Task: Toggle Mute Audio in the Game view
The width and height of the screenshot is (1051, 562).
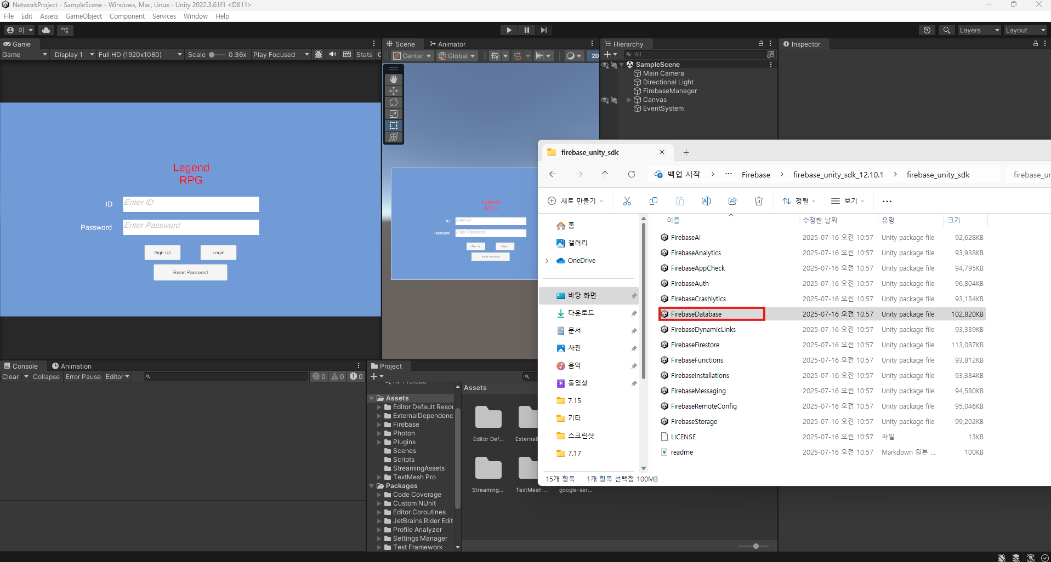Action: pyautogui.click(x=333, y=54)
